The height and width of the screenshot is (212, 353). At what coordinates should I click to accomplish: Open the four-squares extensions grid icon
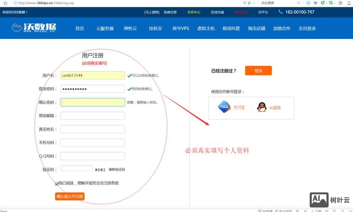tap(340, 3)
